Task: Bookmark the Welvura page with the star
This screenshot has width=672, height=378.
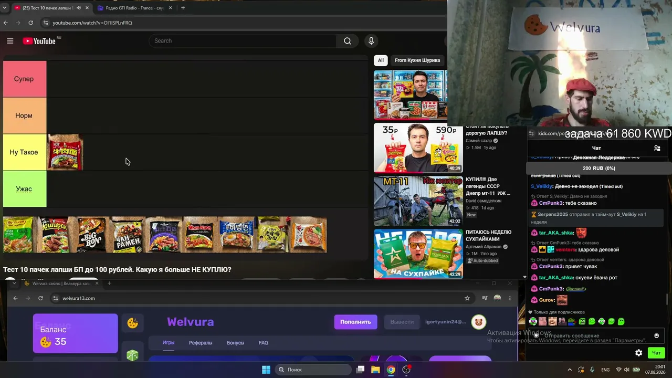Action: (x=467, y=298)
